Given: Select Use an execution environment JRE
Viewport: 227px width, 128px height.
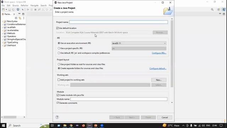Looking at the screenshot, I should click(x=59, y=43).
